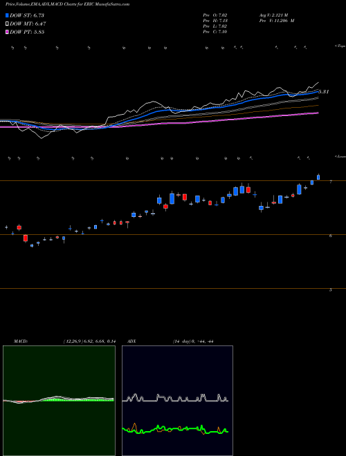Click the chart title mentioning ERIC MunafaSutra.com
346x456 pixels.
(67, 4)
